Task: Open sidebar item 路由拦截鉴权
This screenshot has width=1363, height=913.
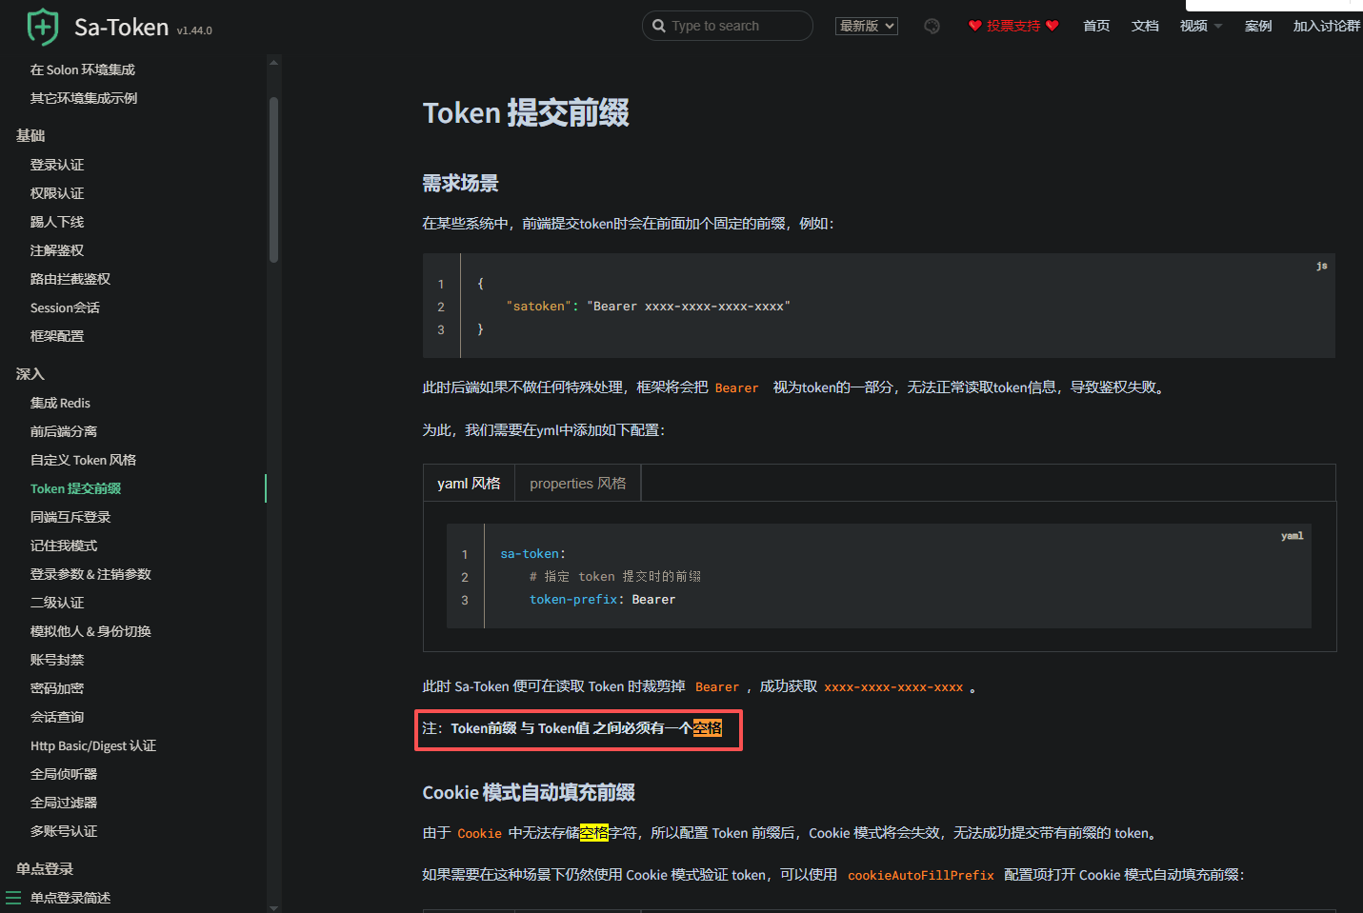Action: pyautogui.click(x=70, y=279)
